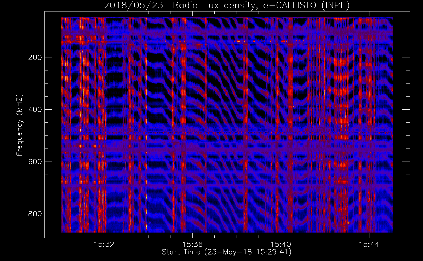Click the 15:36 time tick label
The image size is (423, 261).
[x=192, y=245]
